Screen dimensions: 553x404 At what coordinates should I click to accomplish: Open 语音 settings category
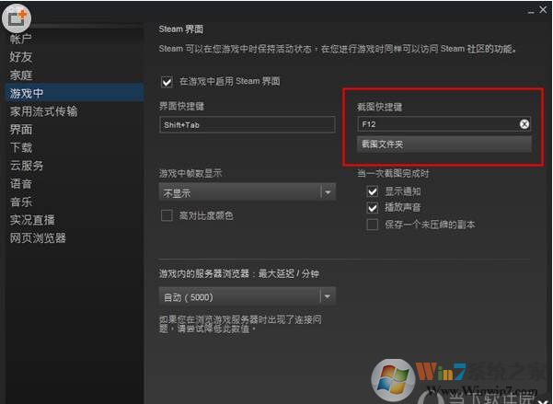21,184
